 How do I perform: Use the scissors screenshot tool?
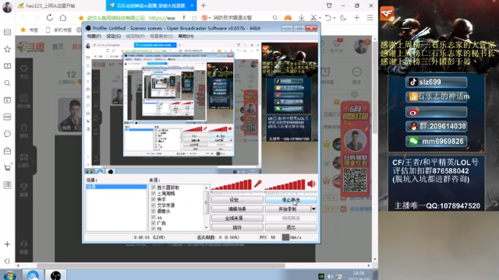313,18
